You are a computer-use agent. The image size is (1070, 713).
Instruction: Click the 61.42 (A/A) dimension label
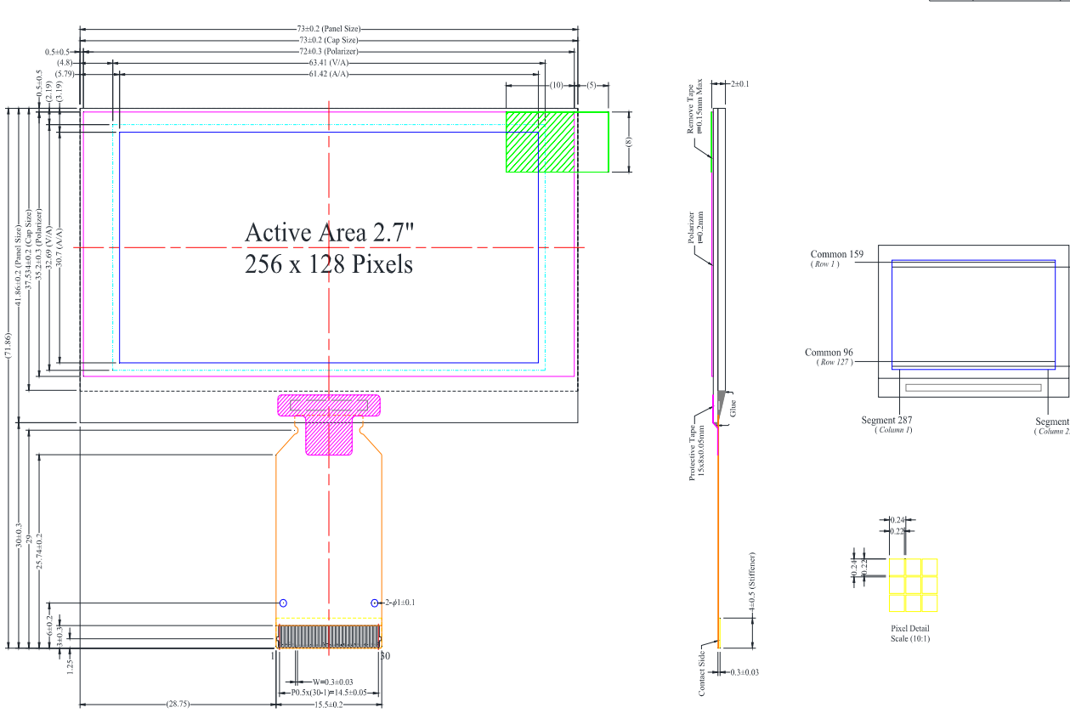(329, 74)
